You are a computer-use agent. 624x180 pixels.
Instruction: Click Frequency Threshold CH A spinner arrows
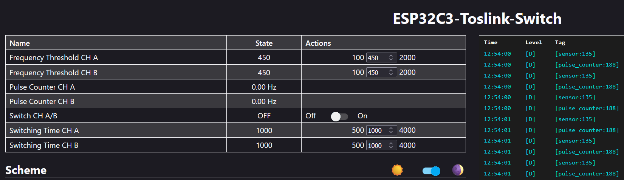click(391, 57)
